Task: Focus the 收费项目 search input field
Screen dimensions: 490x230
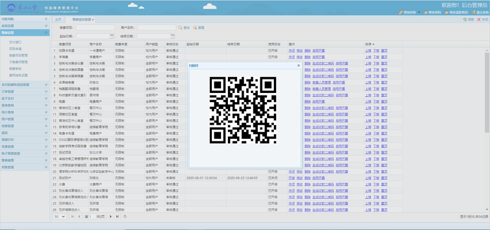Action: click(x=96, y=28)
